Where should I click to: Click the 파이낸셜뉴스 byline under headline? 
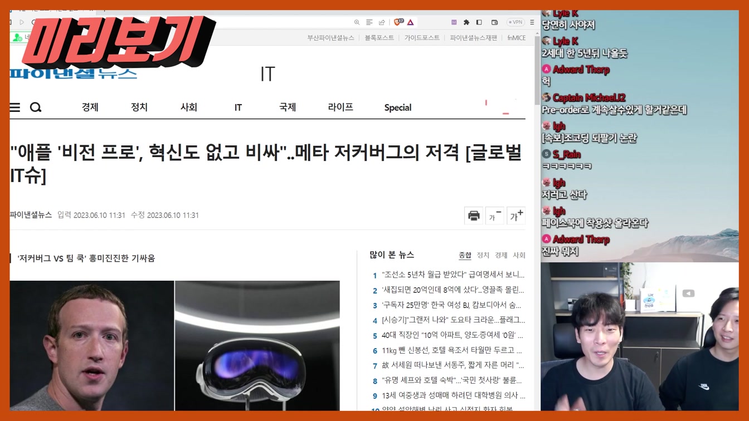tap(31, 215)
